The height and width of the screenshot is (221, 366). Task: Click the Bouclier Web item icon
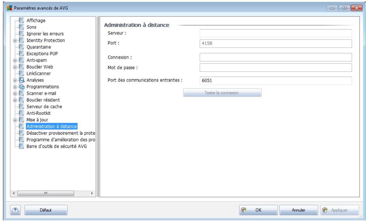click(21, 67)
